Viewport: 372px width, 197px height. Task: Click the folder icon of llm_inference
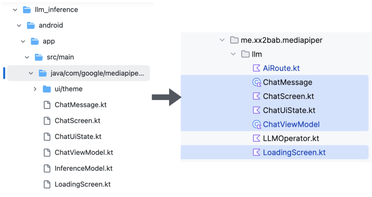click(x=27, y=10)
